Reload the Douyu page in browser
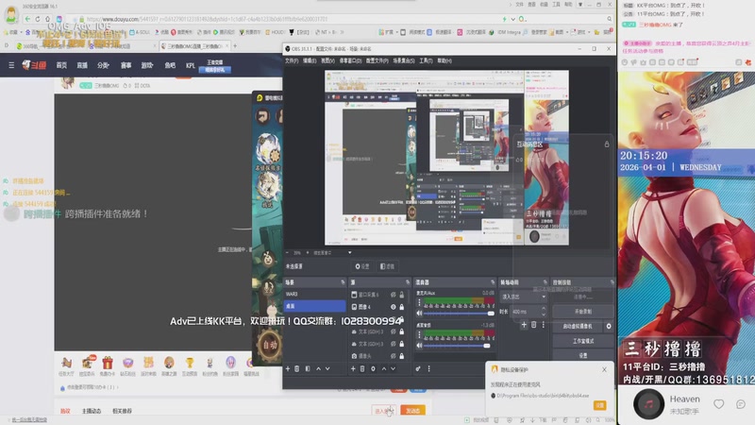This screenshot has height=425, width=755. [38, 19]
